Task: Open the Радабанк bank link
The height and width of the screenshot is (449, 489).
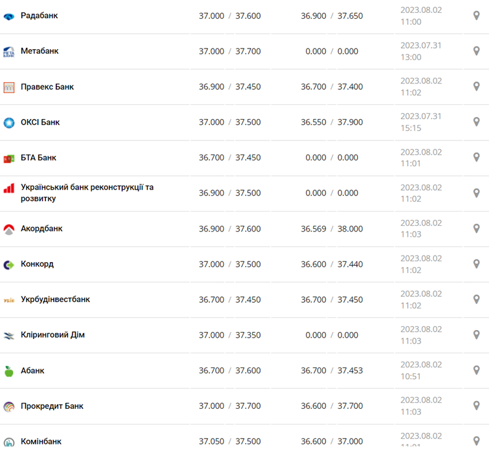Action: click(x=39, y=16)
